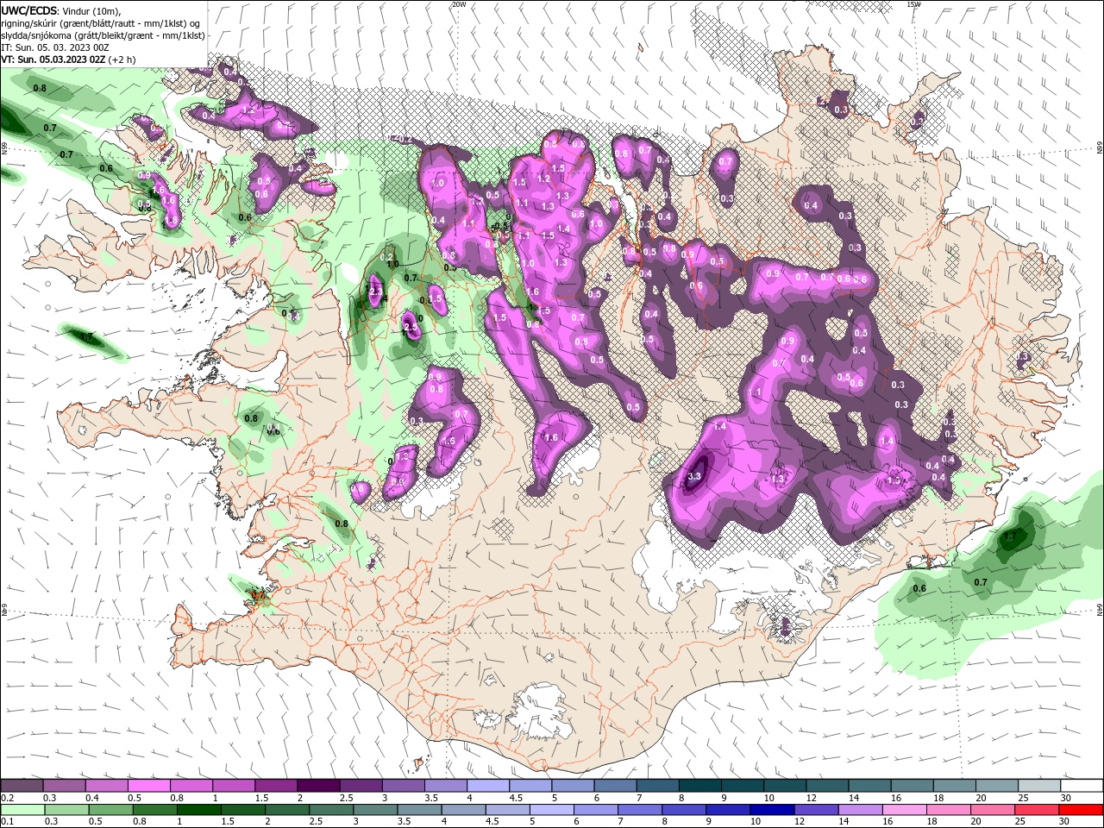The width and height of the screenshot is (1104, 828).
Task: Click the 'slydda/snjókoma' legend description line
Action: [103, 35]
